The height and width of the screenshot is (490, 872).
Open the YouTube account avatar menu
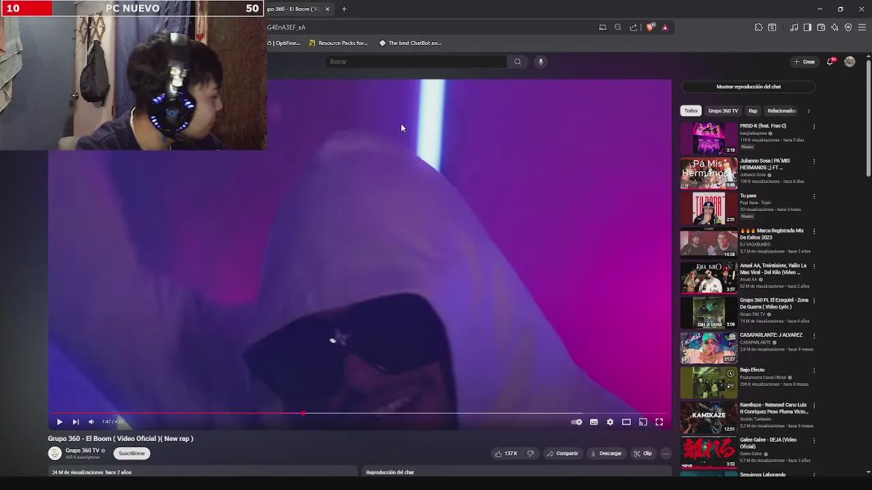tap(850, 62)
